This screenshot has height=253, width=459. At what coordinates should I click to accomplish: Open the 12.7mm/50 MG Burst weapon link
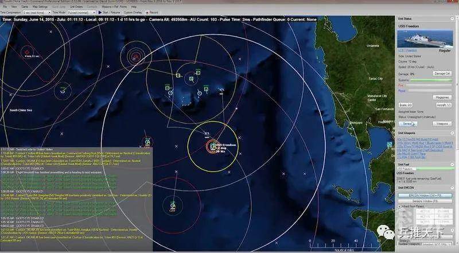pyautogui.click(x=418, y=139)
